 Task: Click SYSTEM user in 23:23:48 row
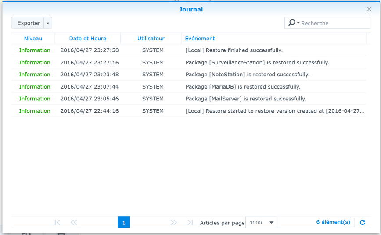[x=153, y=75]
